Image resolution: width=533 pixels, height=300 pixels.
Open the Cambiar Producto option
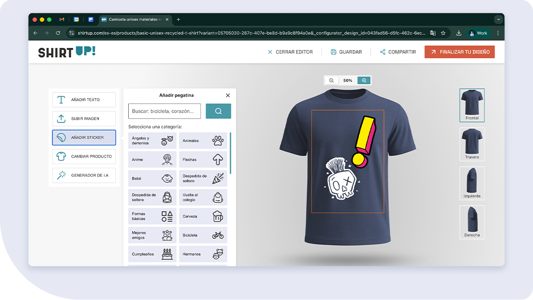point(84,157)
